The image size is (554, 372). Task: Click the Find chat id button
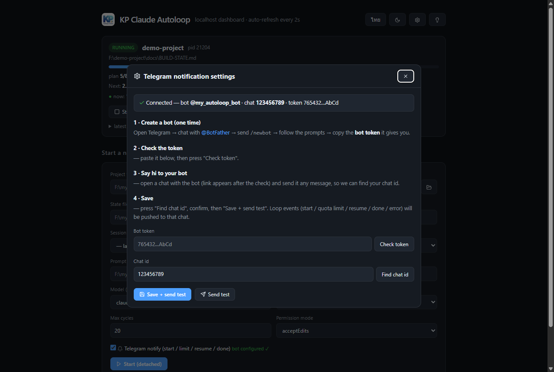[395, 274]
